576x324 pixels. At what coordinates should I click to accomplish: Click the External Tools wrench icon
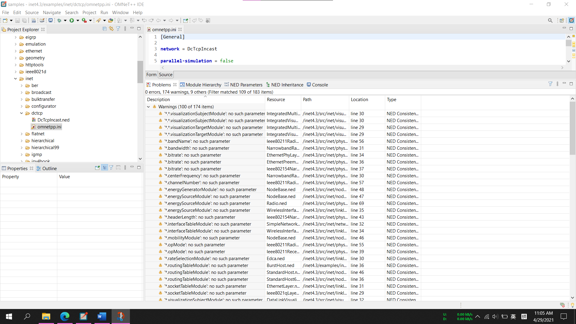(98, 20)
